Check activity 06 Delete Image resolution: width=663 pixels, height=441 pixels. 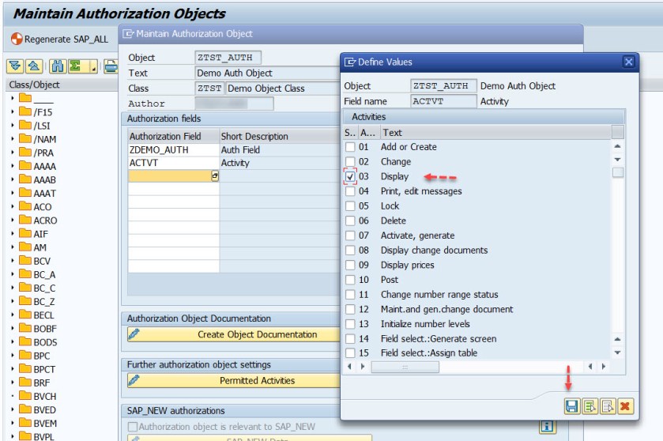(x=350, y=220)
